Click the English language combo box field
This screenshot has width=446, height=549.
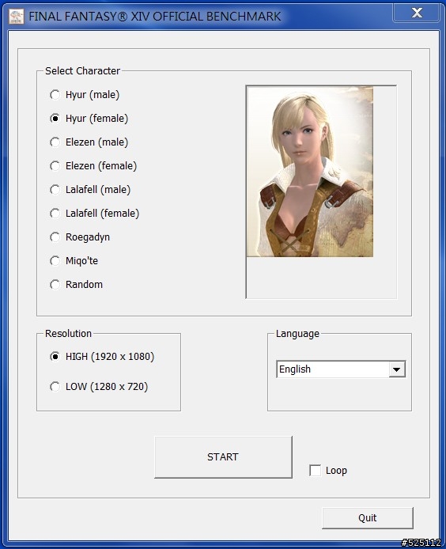point(341,369)
